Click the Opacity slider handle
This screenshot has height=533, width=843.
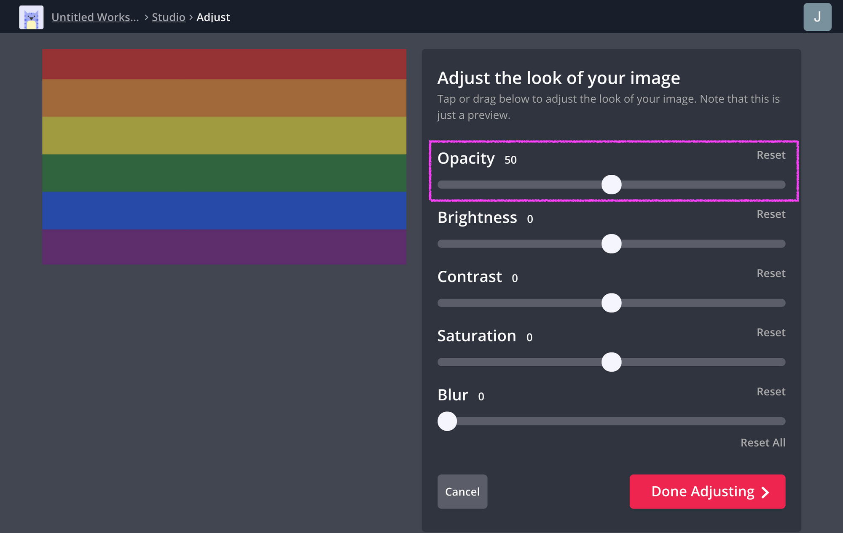611,184
